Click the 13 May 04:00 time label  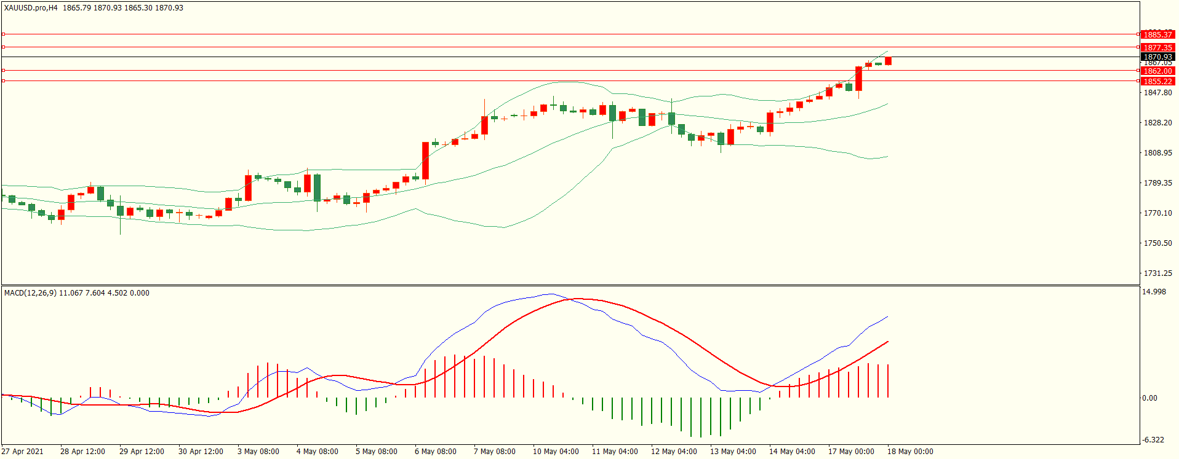coord(733,452)
